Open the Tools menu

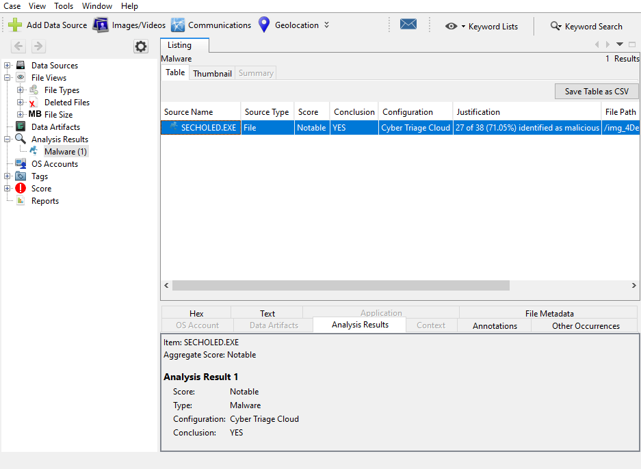tap(63, 5)
